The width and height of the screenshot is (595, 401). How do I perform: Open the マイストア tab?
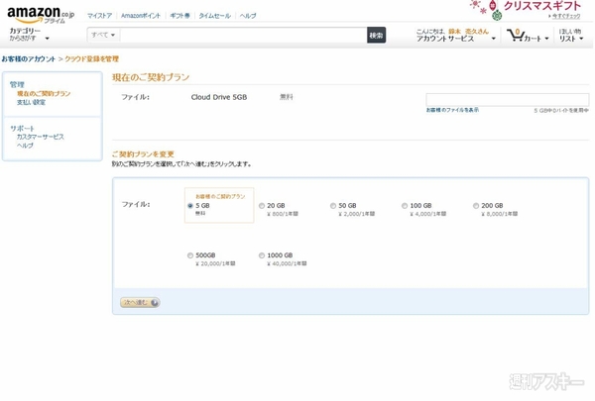click(99, 16)
